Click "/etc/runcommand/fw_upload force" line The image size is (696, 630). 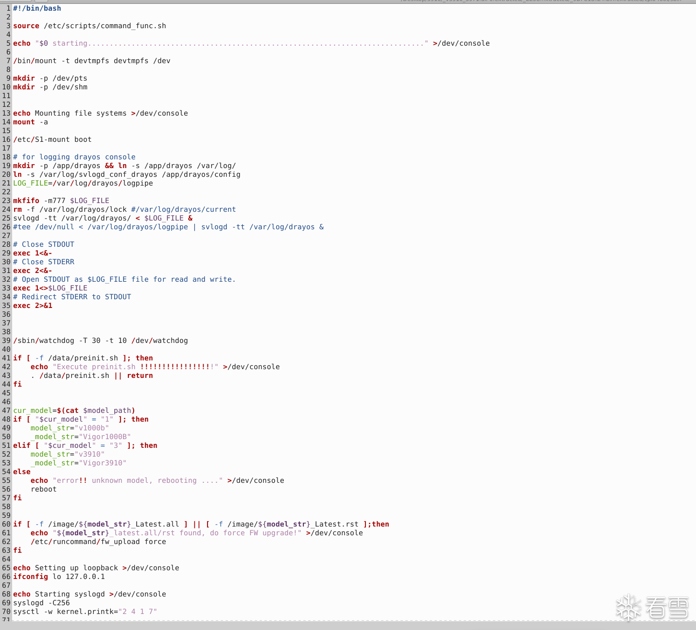98,542
